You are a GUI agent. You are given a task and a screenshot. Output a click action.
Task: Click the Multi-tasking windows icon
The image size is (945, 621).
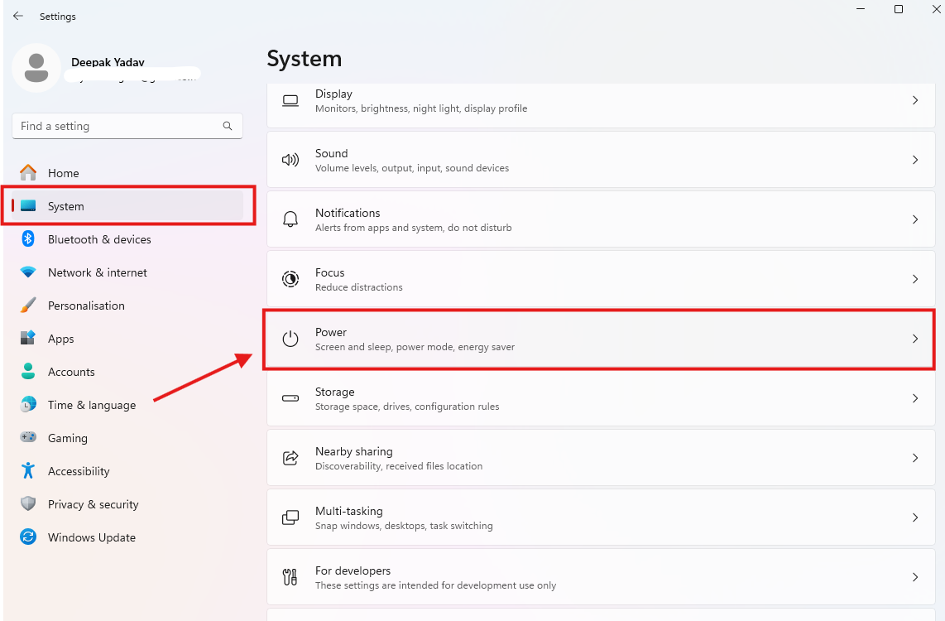pos(290,517)
